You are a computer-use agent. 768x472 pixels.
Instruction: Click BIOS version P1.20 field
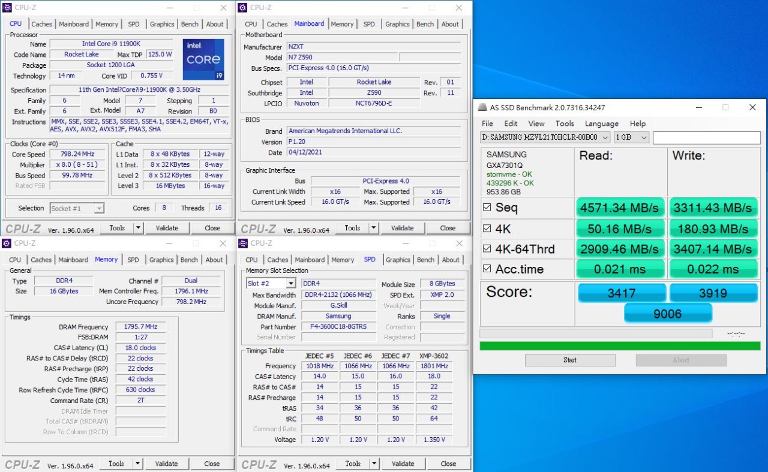[x=374, y=142]
